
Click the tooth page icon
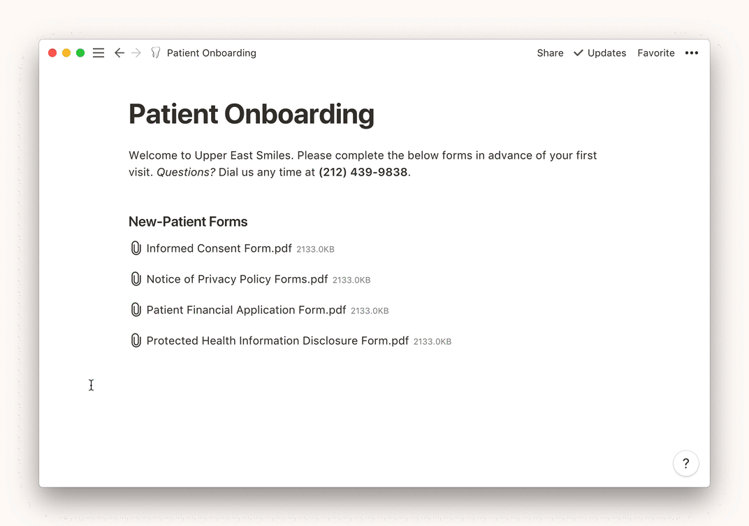coord(155,53)
